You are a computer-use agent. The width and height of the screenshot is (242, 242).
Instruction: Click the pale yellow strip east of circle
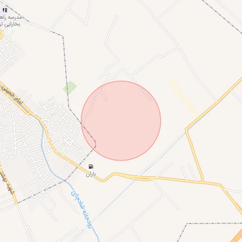click(185, 100)
